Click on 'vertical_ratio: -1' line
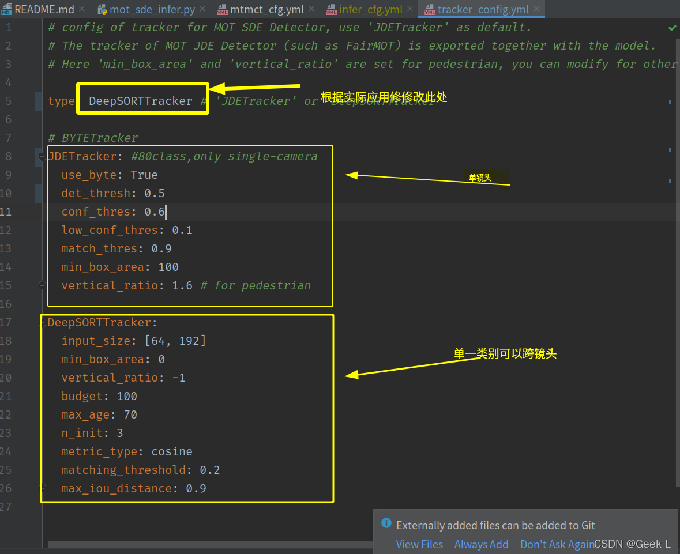The height and width of the screenshot is (554, 680). click(123, 378)
